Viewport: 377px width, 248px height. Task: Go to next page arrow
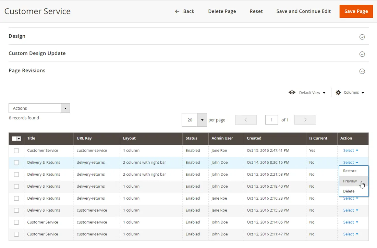coord(305,120)
